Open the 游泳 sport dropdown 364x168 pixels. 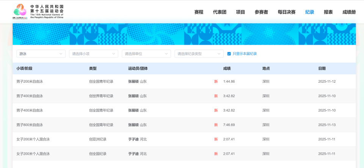[41, 54]
